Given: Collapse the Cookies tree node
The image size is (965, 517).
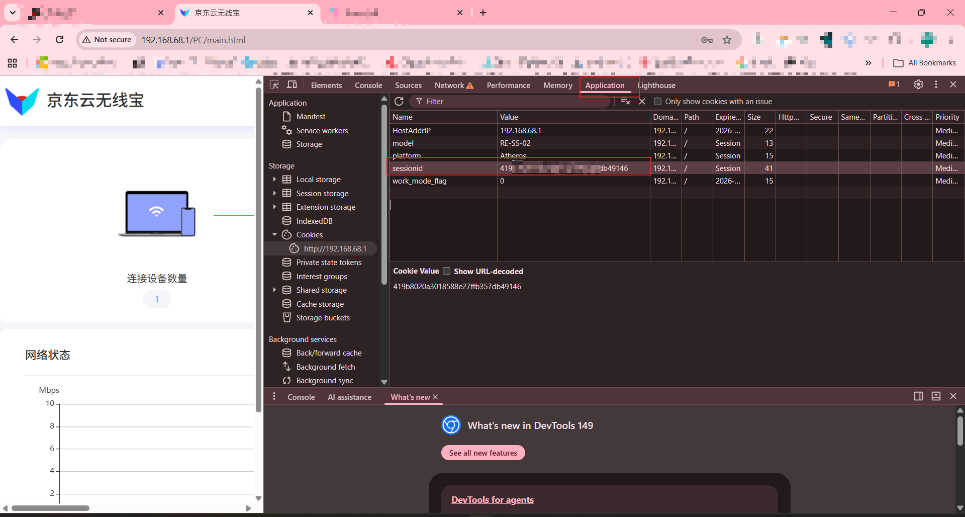Looking at the screenshot, I should 274,234.
